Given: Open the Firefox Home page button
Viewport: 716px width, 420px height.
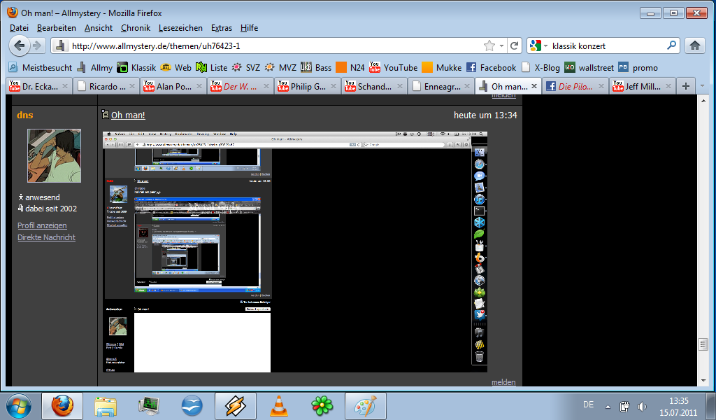Looking at the screenshot, I should [x=695, y=45].
